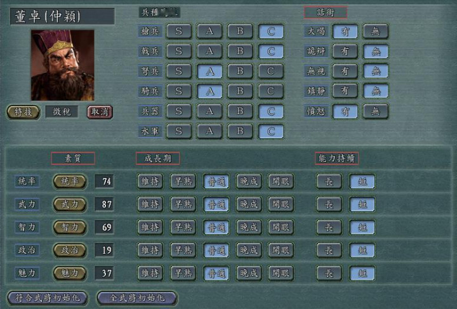Set 槍兵 aptitude to A
This screenshot has height=309, width=457.
209,31
